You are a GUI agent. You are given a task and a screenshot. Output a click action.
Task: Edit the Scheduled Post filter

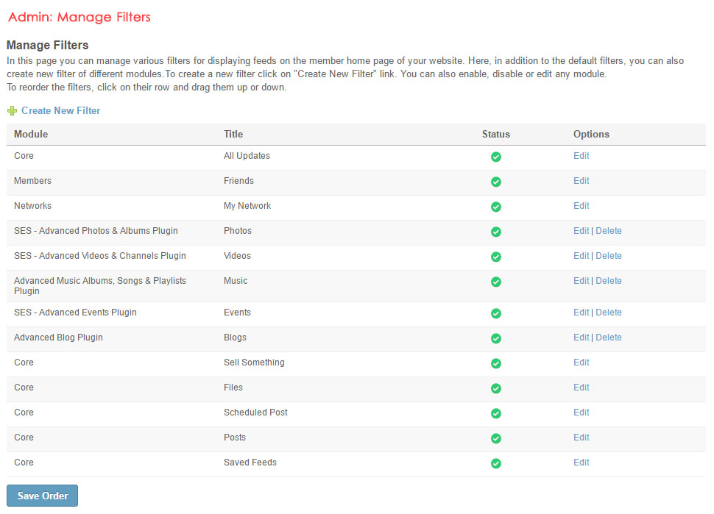(x=581, y=413)
